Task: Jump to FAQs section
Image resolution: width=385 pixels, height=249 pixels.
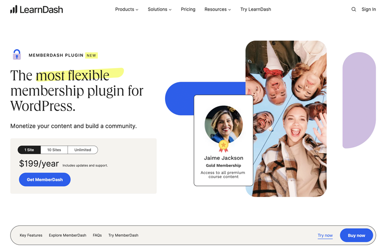Action: tap(97, 235)
